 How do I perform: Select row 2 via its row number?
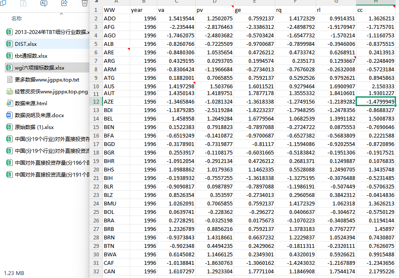tap(96, 19)
